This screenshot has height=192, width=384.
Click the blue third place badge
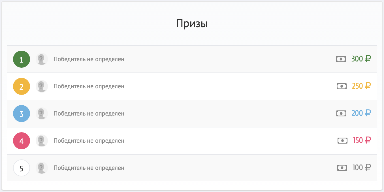tap(22, 114)
